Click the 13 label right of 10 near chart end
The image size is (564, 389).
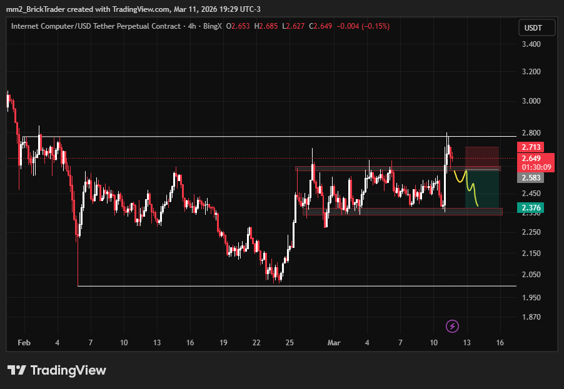click(466, 343)
